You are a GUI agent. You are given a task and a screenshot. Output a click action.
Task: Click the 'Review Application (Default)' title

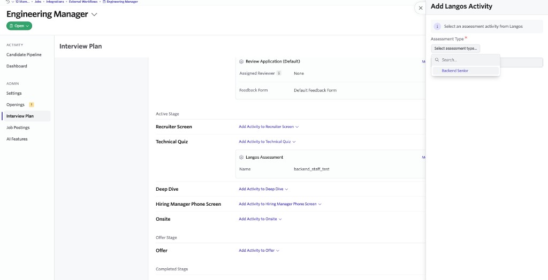click(272, 61)
